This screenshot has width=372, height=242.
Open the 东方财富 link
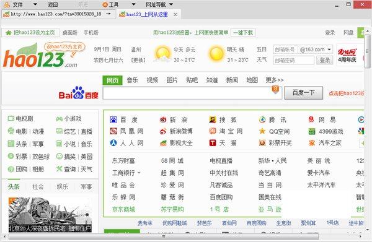coord(123,161)
